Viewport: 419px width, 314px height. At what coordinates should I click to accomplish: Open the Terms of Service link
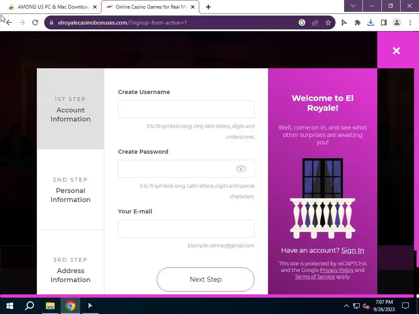tap(315, 277)
